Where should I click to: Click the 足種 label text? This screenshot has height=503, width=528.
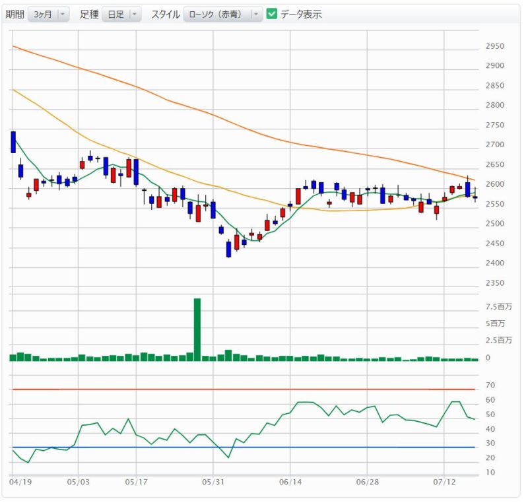[x=89, y=15]
